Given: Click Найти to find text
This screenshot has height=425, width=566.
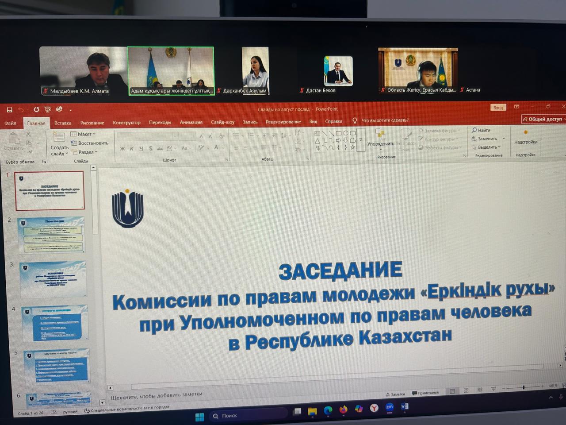Looking at the screenshot, I should [x=481, y=130].
